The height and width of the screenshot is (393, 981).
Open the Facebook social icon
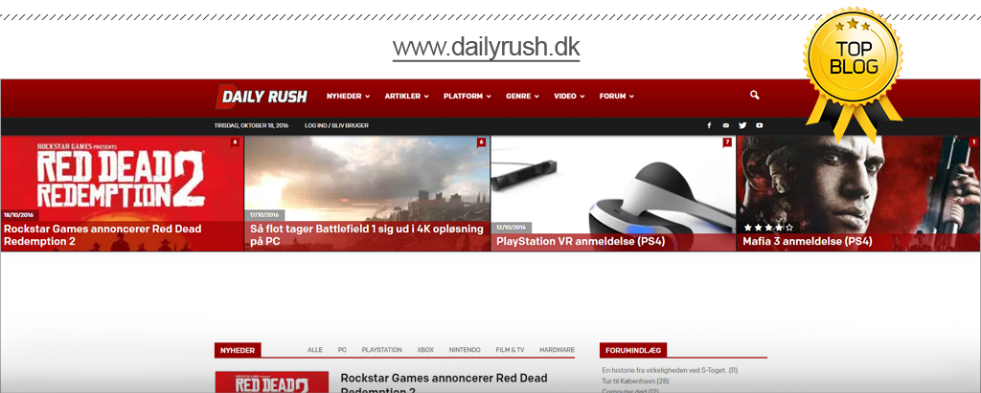[709, 125]
